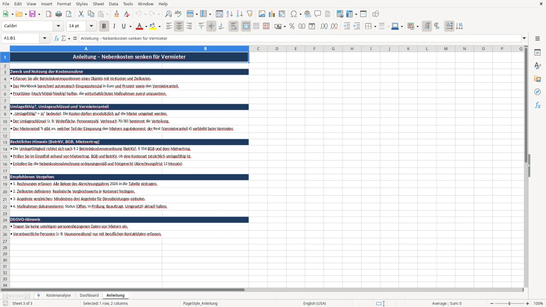Insert an image
This screenshot has height=307, width=546.
click(262, 14)
